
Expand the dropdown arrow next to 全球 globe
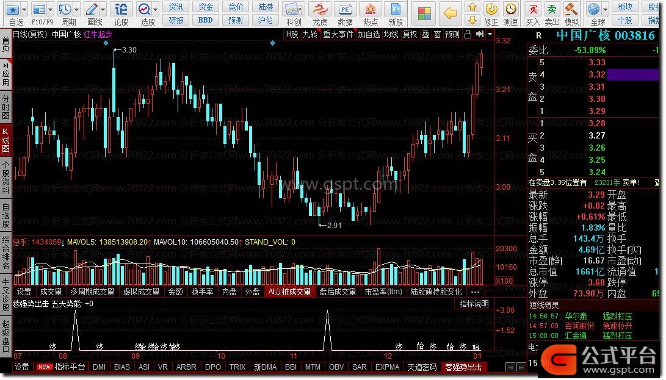(x=605, y=9)
